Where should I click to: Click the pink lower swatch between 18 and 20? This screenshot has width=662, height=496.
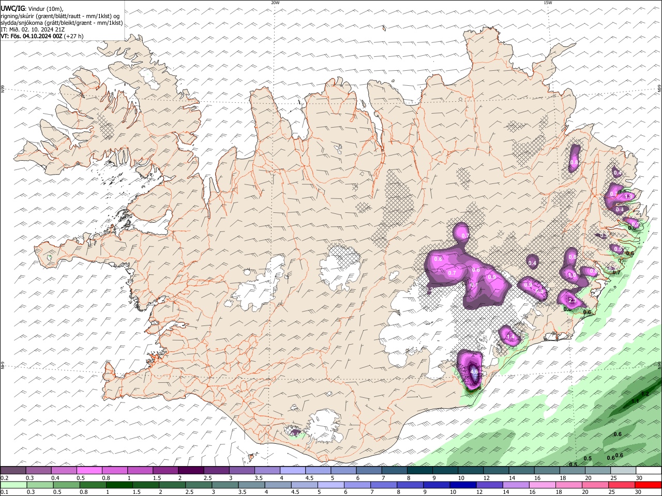pos(569,485)
